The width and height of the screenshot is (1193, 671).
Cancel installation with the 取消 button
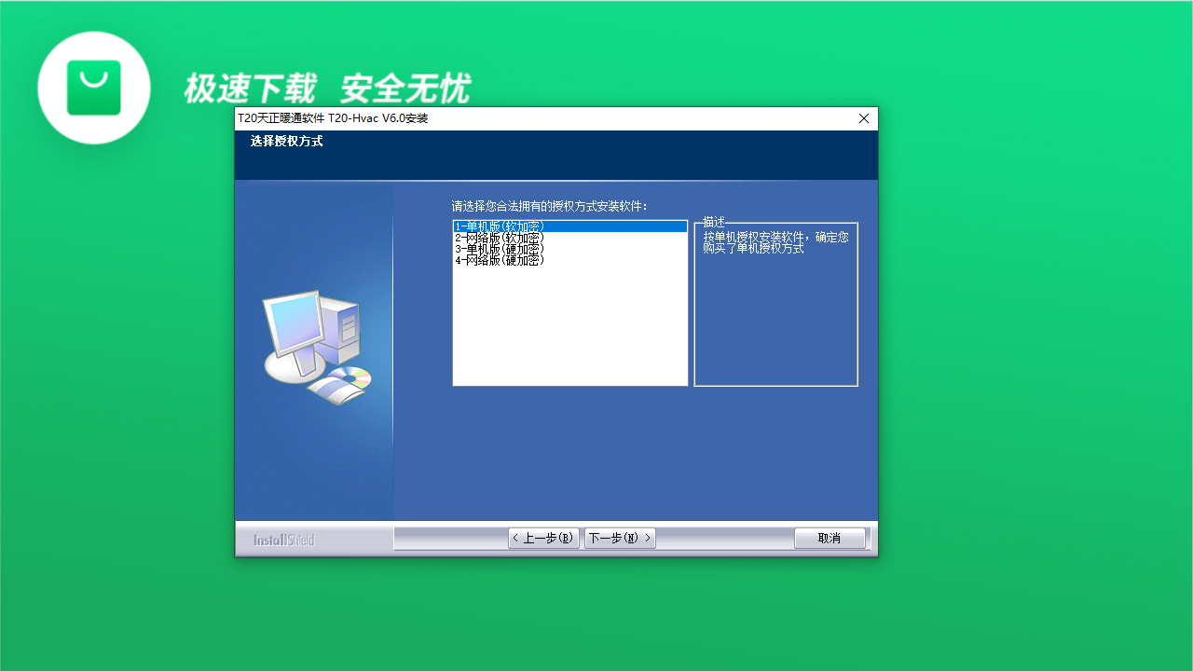pyautogui.click(x=829, y=539)
